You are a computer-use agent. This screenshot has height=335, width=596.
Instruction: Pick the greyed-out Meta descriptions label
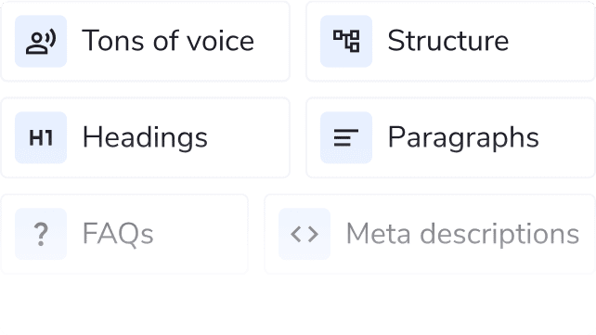click(462, 235)
